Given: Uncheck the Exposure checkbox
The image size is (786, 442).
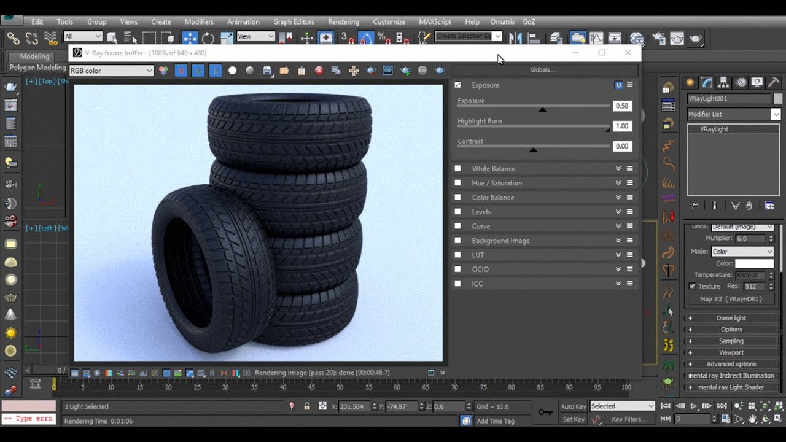Looking at the screenshot, I should pos(457,85).
